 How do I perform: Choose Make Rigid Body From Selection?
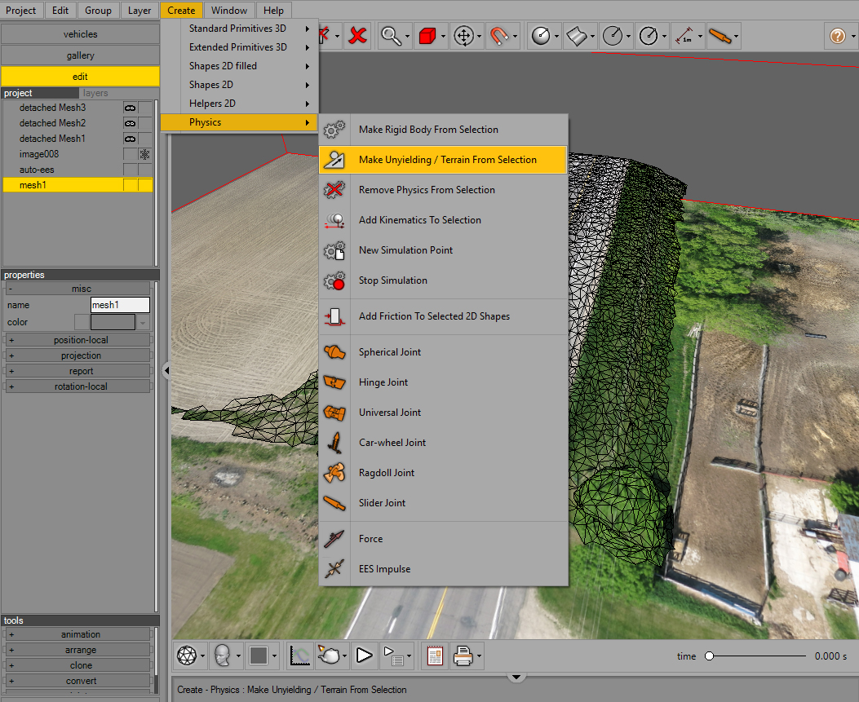(428, 130)
